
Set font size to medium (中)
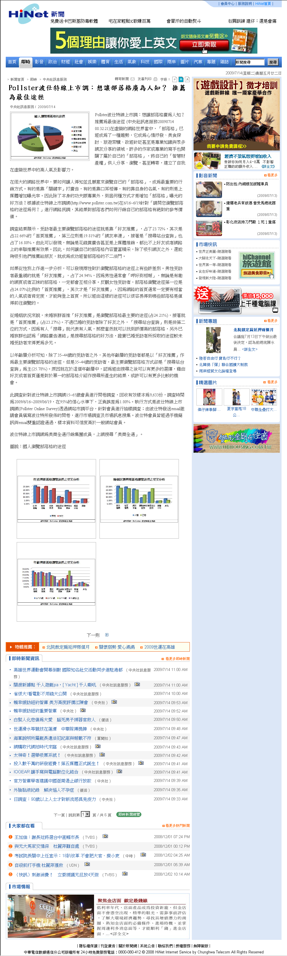tap(181, 80)
